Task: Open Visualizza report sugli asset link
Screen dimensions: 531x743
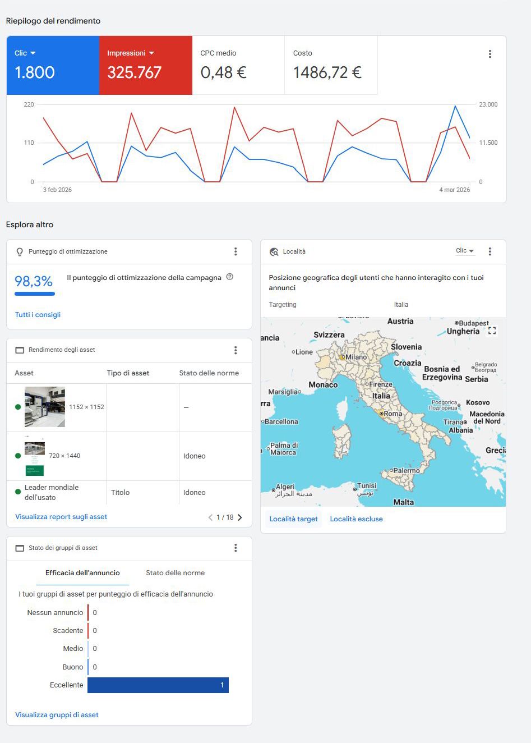Action: (x=61, y=517)
